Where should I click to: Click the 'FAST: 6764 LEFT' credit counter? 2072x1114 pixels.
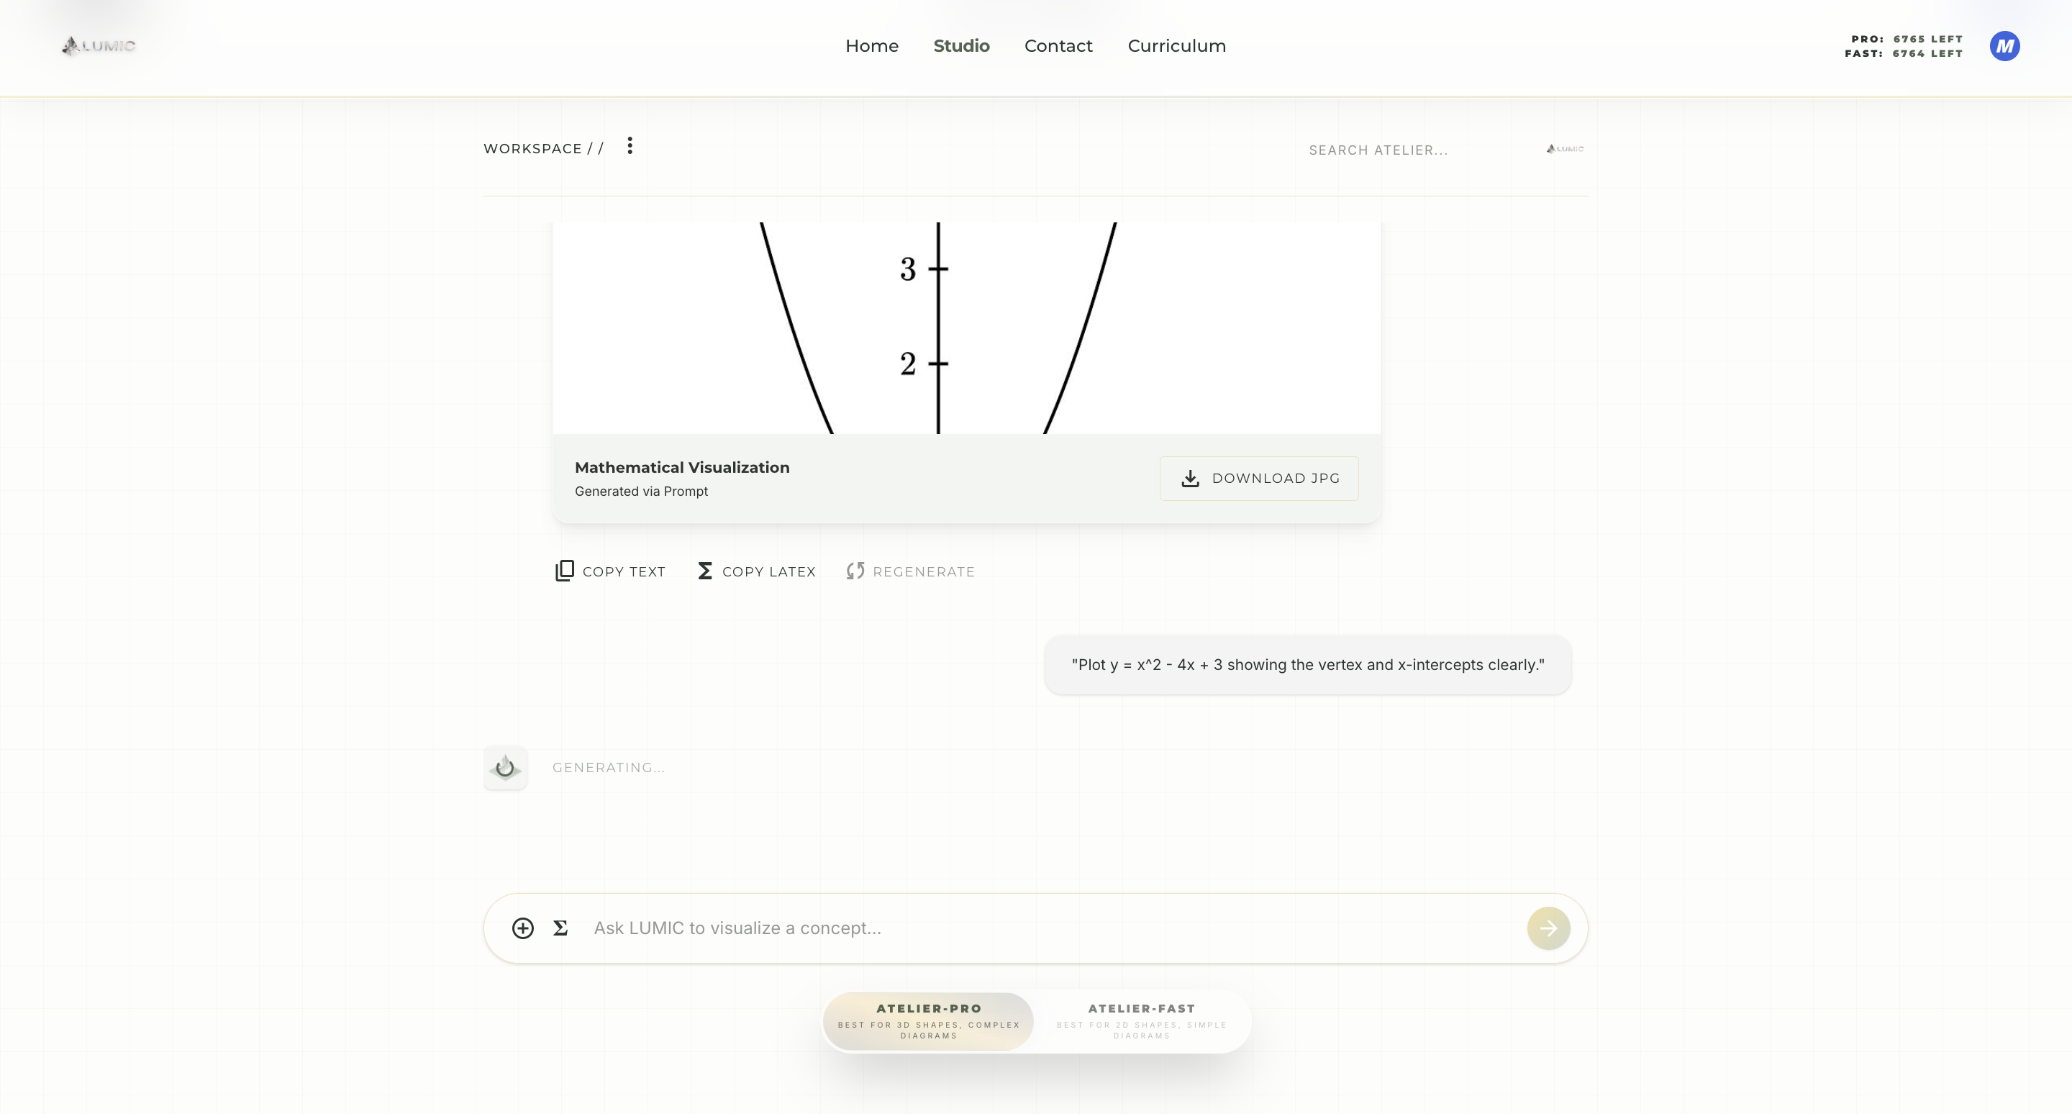[x=1904, y=53]
